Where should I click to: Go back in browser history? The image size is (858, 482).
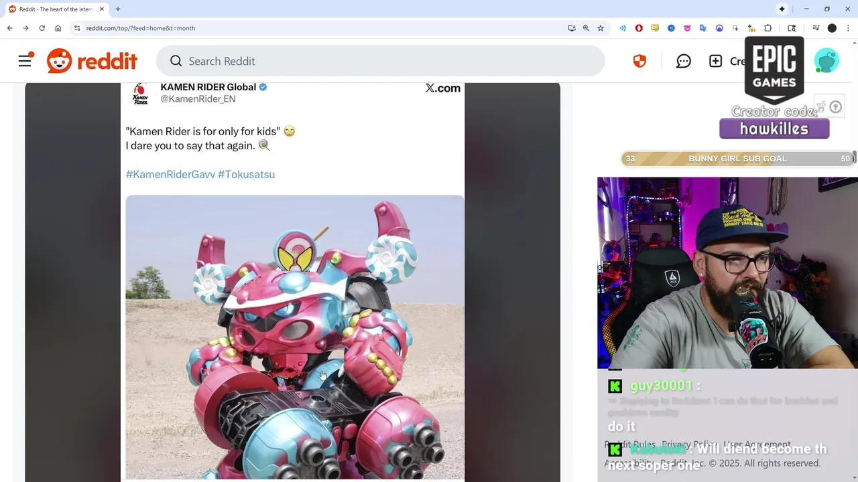[x=9, y=28]
